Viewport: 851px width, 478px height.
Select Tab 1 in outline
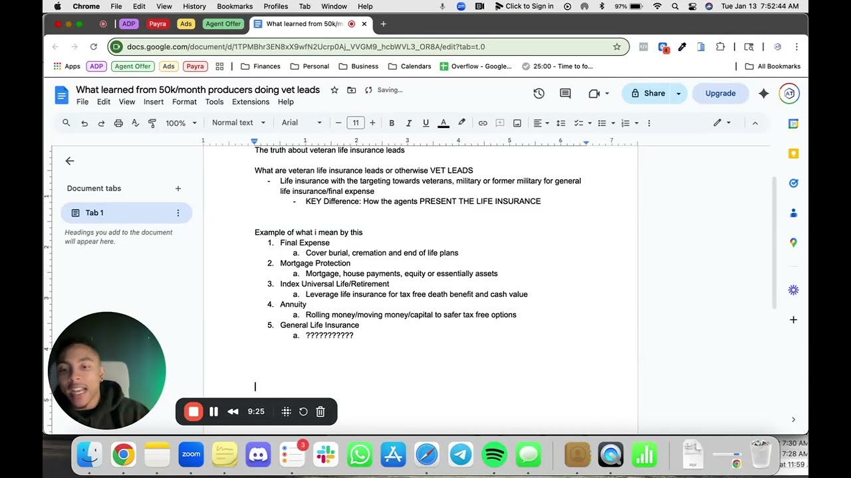point(126,213)
